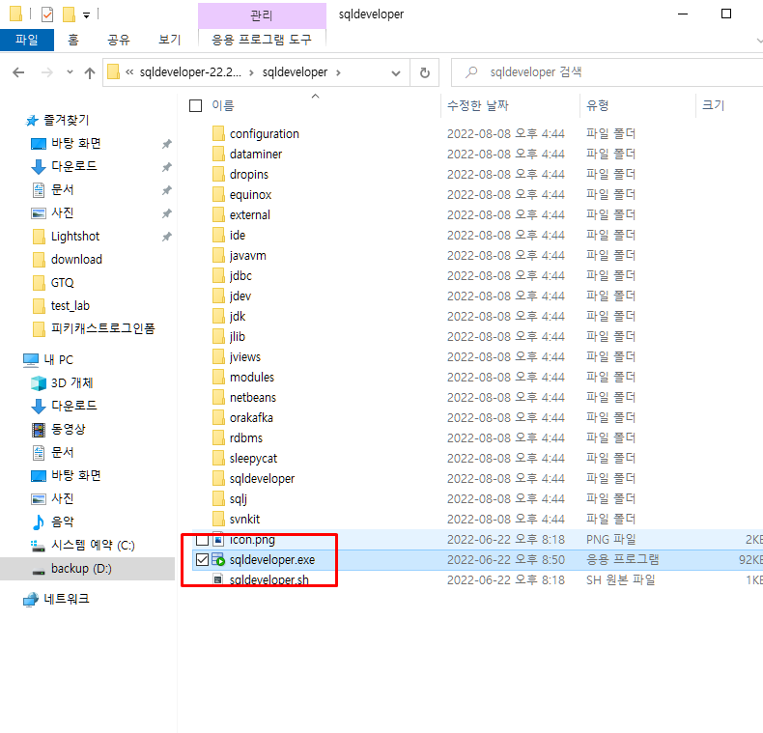Toggle the select-all checkbox in header
Image resolution: width=763 pixels, height=733 pixels.
coord(195,105)
